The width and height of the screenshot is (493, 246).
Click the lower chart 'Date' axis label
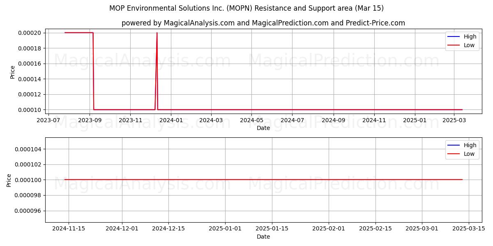[x=263, y=237]
